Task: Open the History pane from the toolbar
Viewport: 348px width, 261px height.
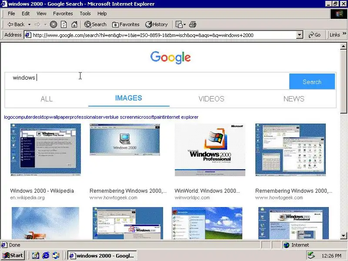Action: (156, 24)
